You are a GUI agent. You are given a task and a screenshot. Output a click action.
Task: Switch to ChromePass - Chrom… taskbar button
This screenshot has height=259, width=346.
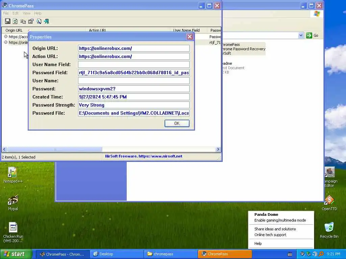(x=63, y=254)
